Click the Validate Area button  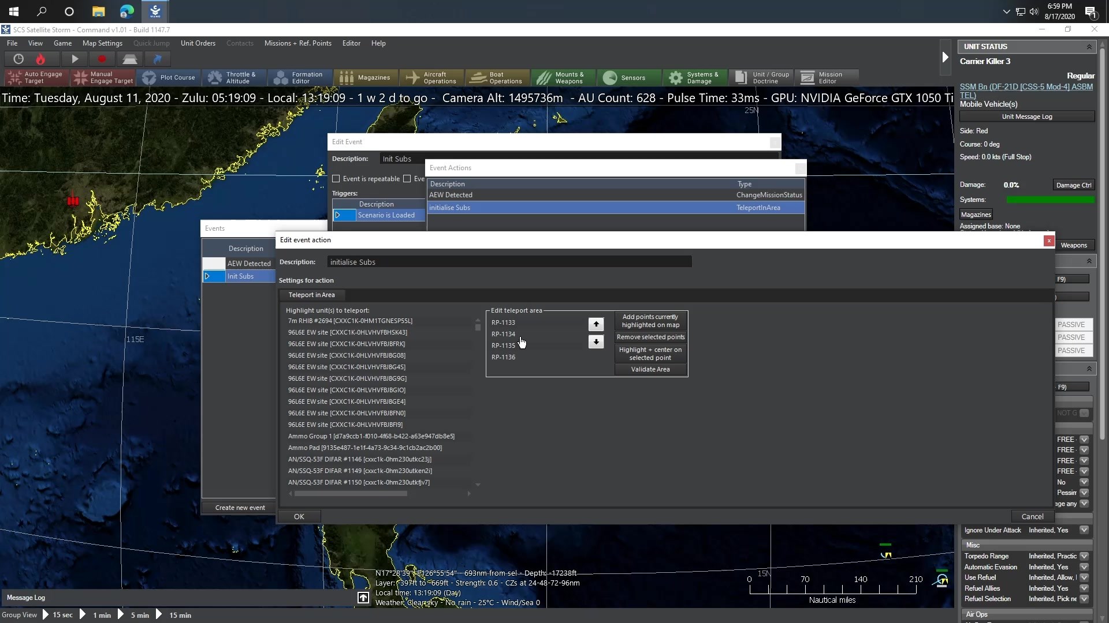point(651,369)
